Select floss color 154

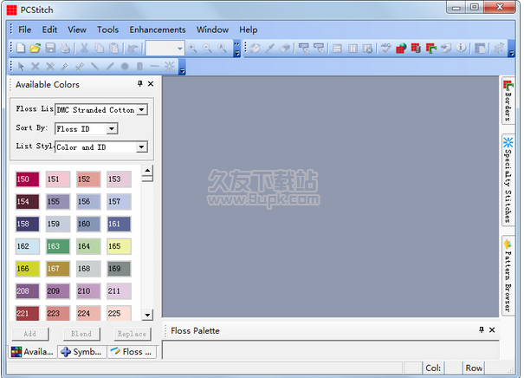(28, 202)
